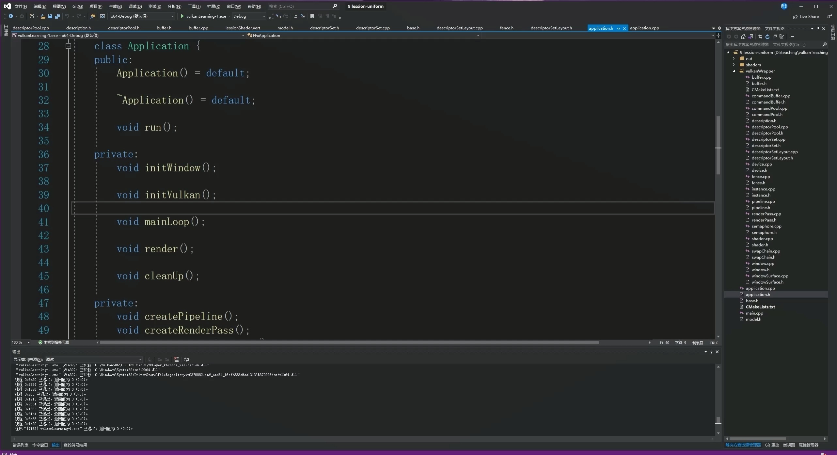The image size is (837, 455).
Task: Collapse the vulkanWrapper folder
Action: coord(734,71)
